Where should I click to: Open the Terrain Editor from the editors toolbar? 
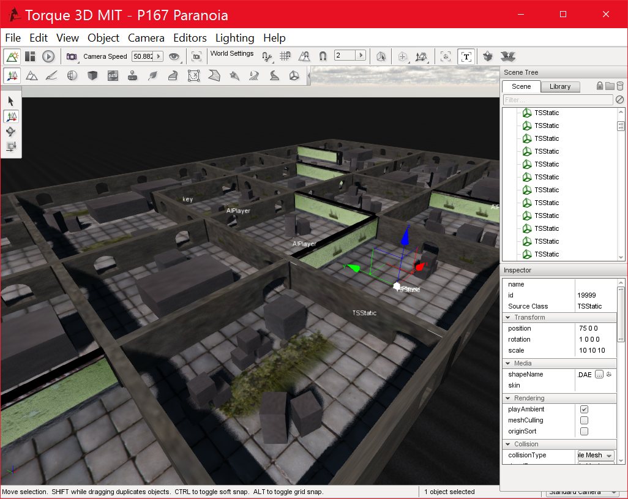click(32, 75)
